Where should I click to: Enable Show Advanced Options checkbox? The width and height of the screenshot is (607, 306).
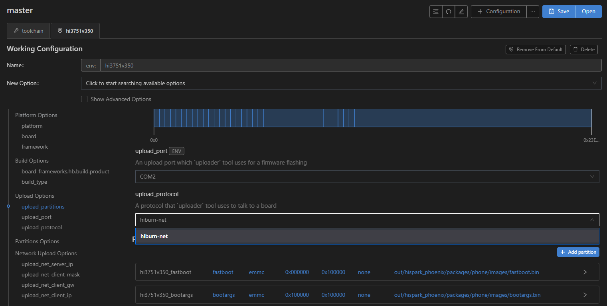(x=84, y=99)
